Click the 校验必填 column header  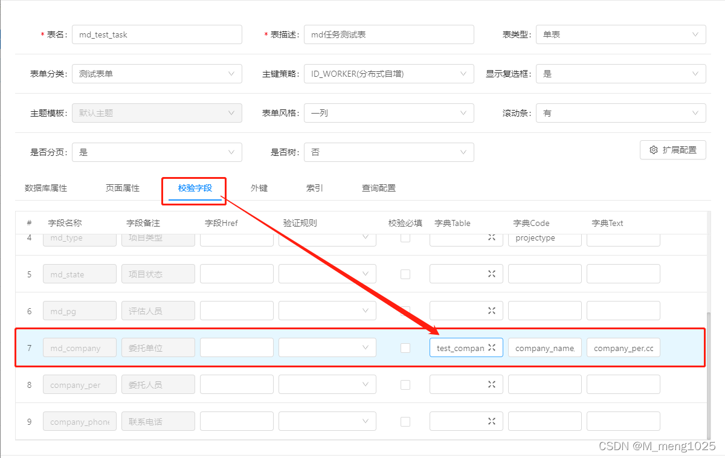[x=405, y=223]
